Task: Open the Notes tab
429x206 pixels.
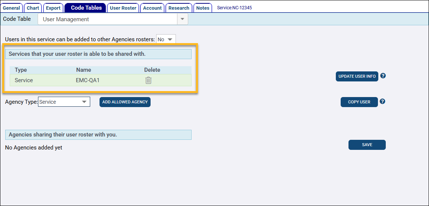Action: pyautogui.click(x=203, y=8)
